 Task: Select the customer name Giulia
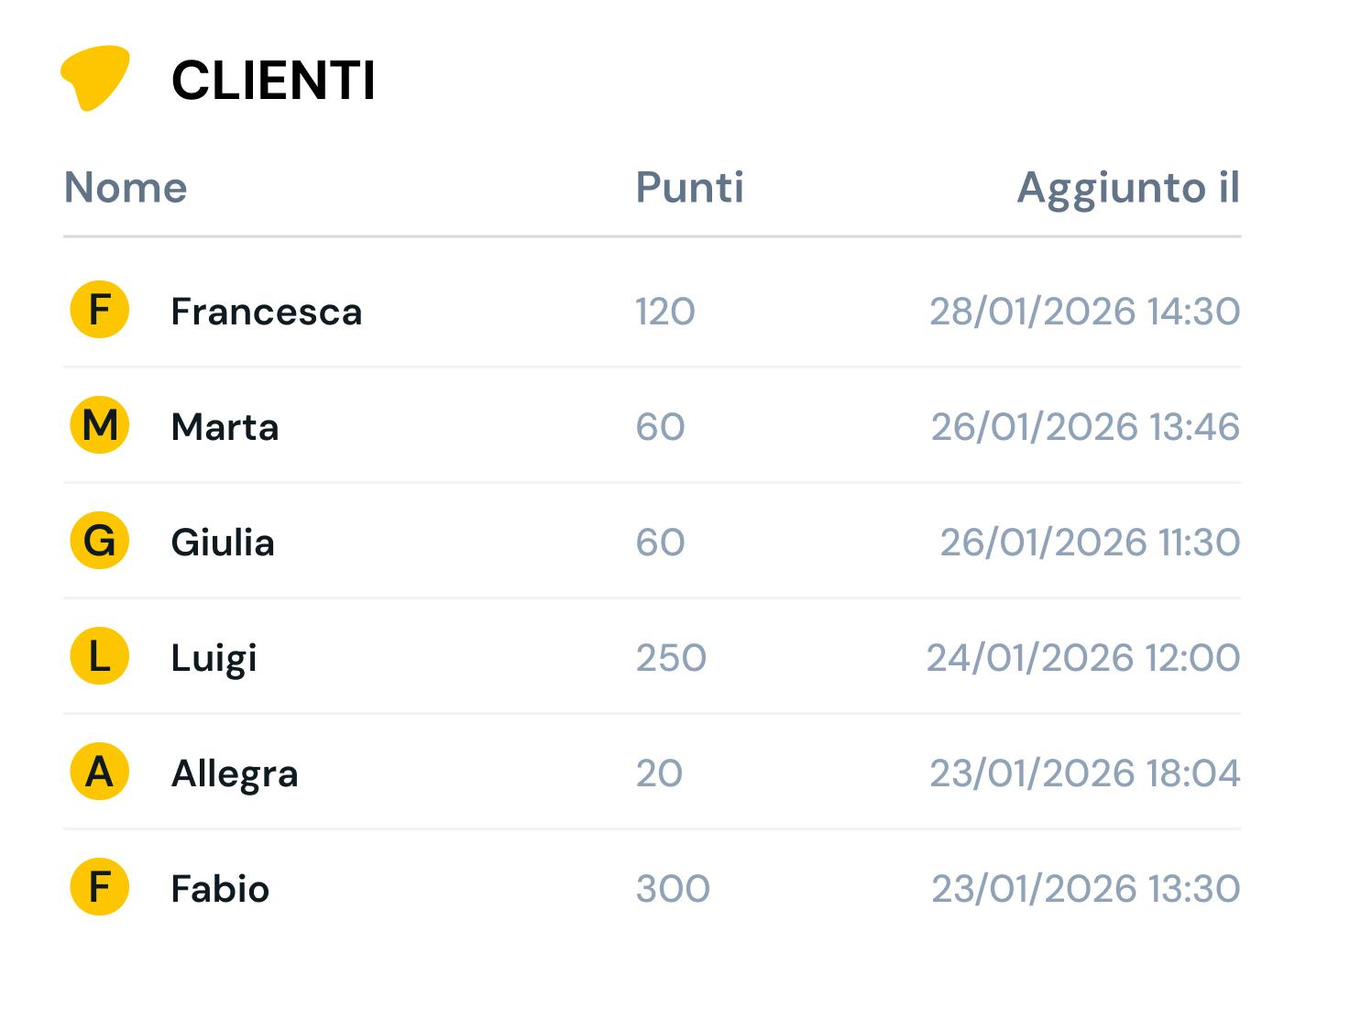click(223, 543)
